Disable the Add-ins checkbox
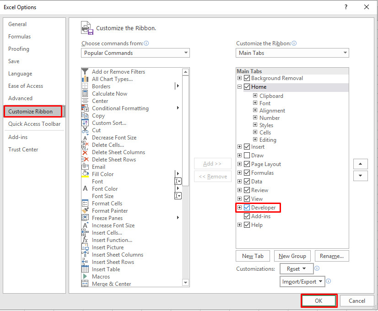Image resolution: width=378 pixels, height=311 pixels. [247, 216]
